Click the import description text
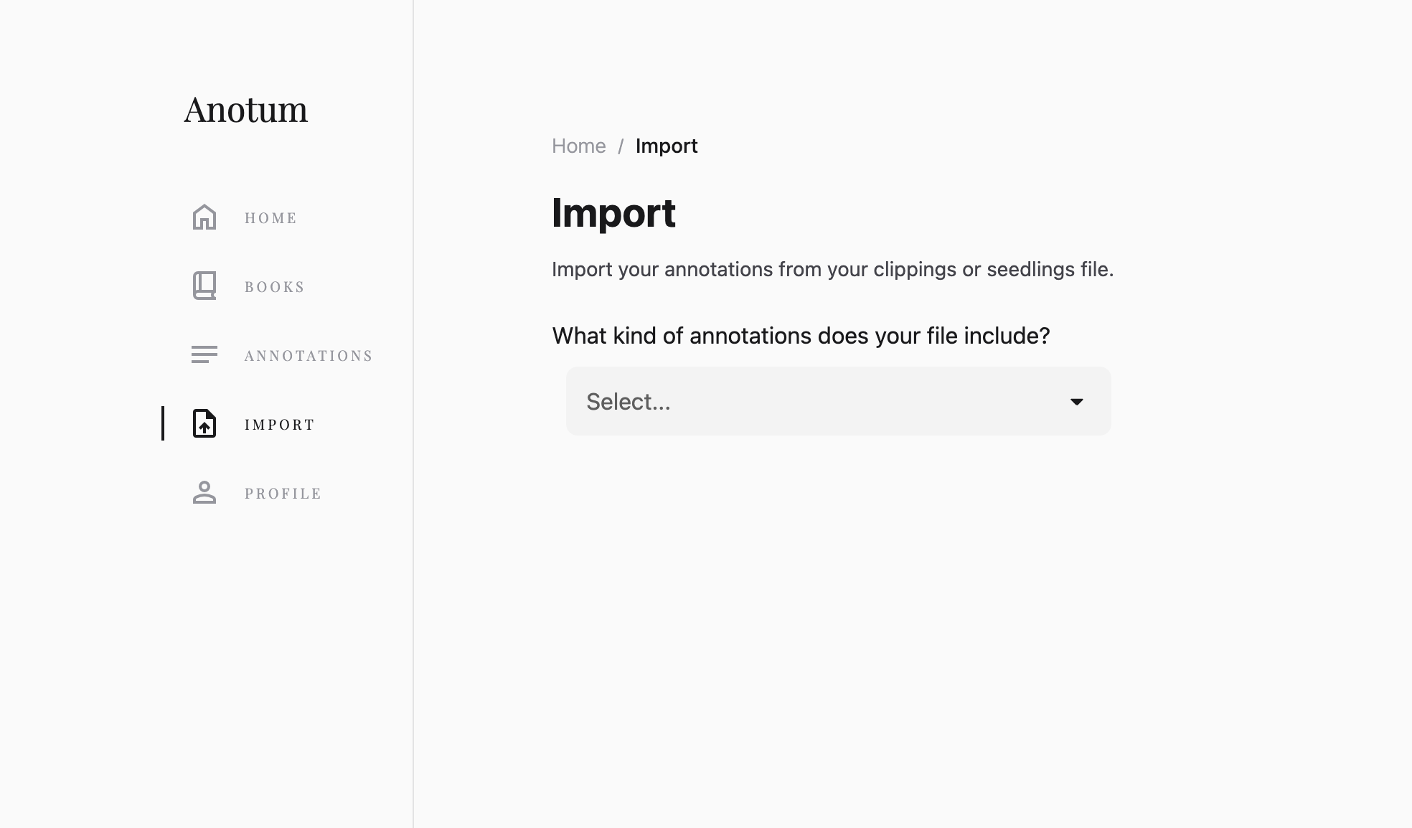This screenshot has width=1412, height=828. click(832, 270)
